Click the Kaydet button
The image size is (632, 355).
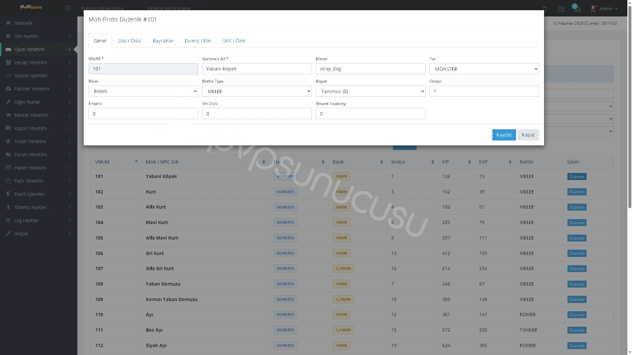pyautogui.click(x=504, y=135)
